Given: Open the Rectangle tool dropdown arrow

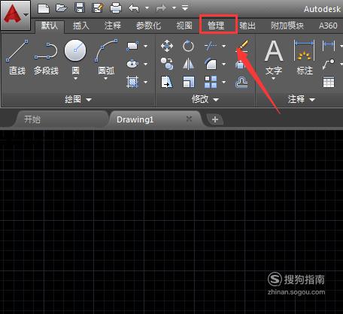Looking at the screenshot, I should (146, 46).
